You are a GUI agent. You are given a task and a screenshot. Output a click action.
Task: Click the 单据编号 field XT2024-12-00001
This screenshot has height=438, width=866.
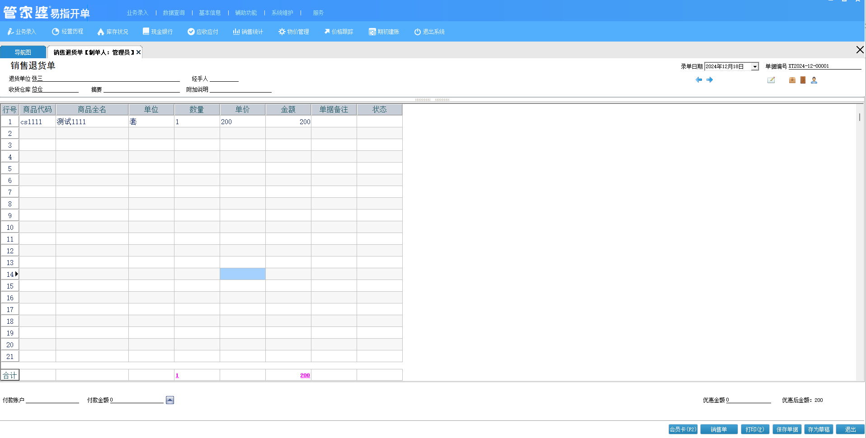point(824,66)
